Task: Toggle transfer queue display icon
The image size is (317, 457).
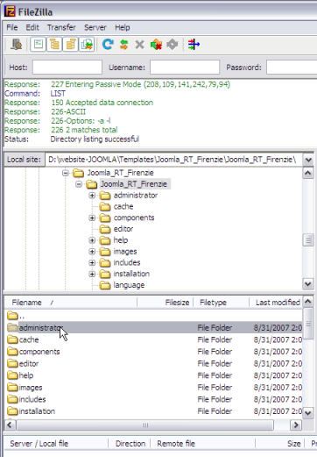Action: 87,45
